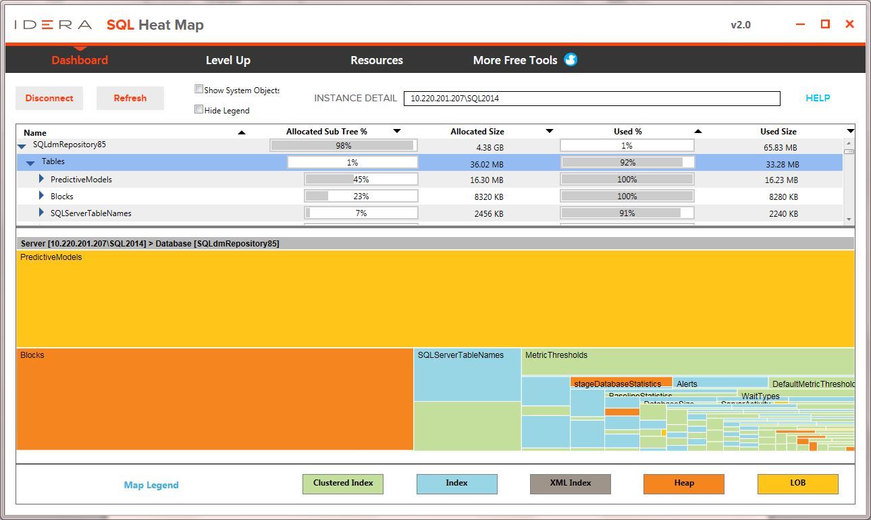Screen dimensions: 871x520
Task: Click the blue globe icon beside More Free Tools
Action: (x=571, y=59)
